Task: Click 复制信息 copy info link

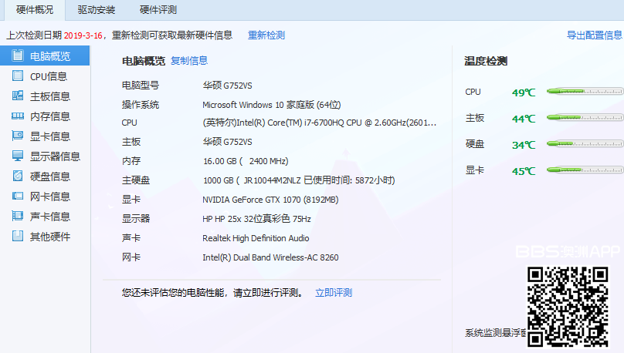Action: pyautogui.click(x=189, y=61)
